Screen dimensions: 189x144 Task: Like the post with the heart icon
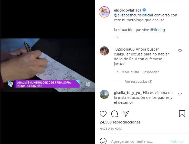coord(103,114)
